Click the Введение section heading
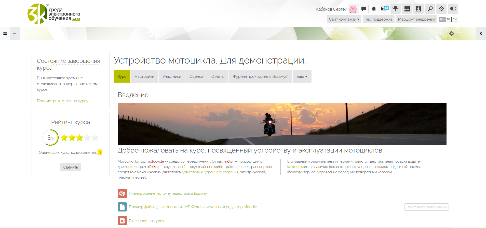486x228 pixels. click(x=133, y=95)
